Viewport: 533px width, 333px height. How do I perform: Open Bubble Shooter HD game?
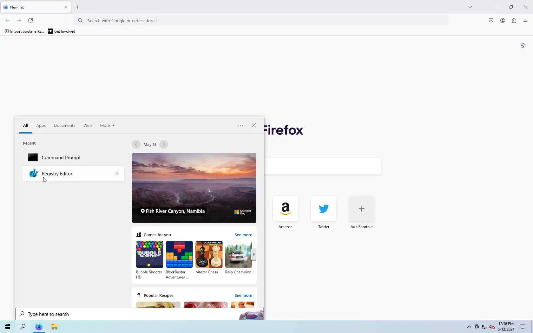pos(149,260)
